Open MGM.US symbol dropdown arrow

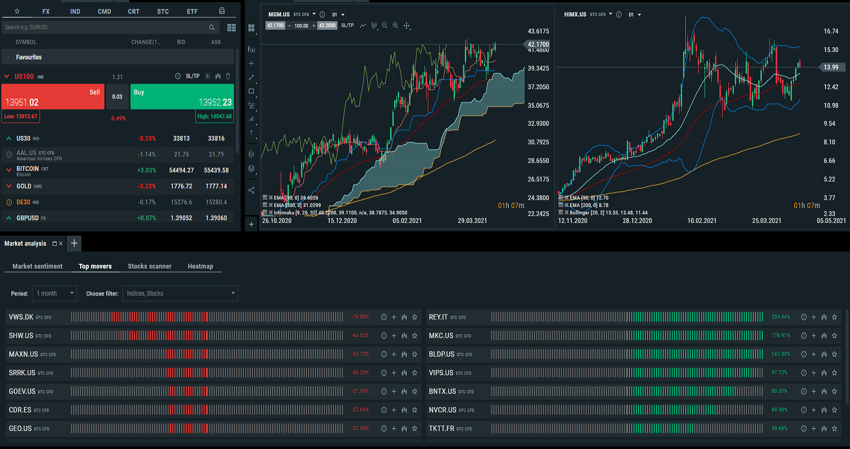pos(314,14)
